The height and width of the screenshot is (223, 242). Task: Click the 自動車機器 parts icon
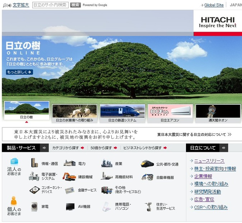click(x=147, y=177)
